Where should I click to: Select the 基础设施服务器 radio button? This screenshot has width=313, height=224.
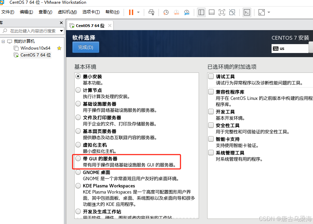coord(78,104)
